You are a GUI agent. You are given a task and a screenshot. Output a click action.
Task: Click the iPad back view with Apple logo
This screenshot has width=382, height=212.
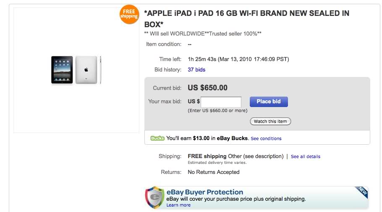[86, 70]
